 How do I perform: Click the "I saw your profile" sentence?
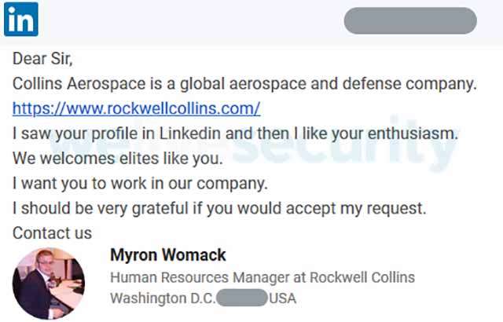click(x=235, y=134)
